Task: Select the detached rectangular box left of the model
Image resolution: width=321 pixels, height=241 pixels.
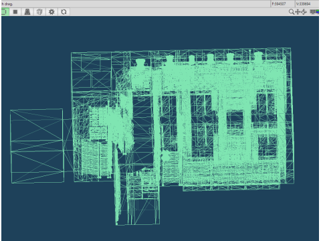Action: (x=37, y=146)
